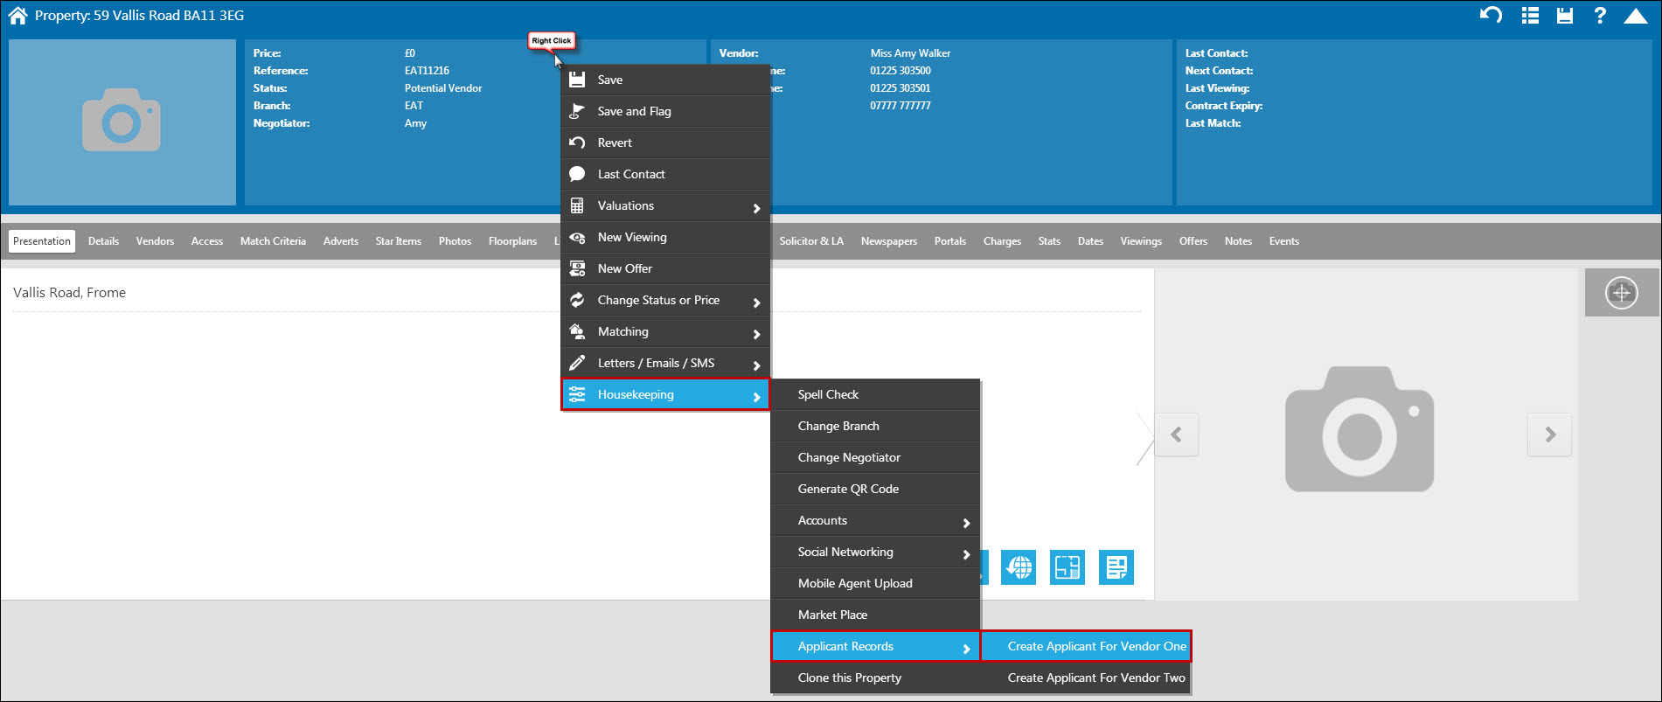Viewport: 1662px width, 702px height.
Task: Click the home icon in title bar
Action: [17, 16]
